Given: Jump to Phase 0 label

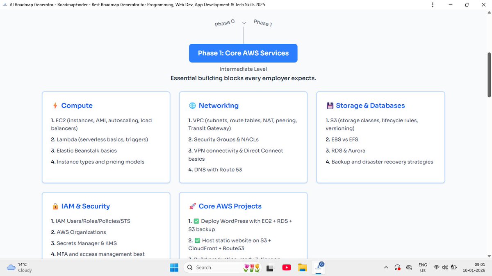Looking at the screenshot, I should [x=225, y=23].
